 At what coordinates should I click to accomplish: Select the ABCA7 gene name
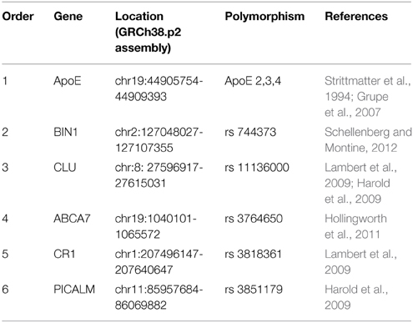click(72, 219)
